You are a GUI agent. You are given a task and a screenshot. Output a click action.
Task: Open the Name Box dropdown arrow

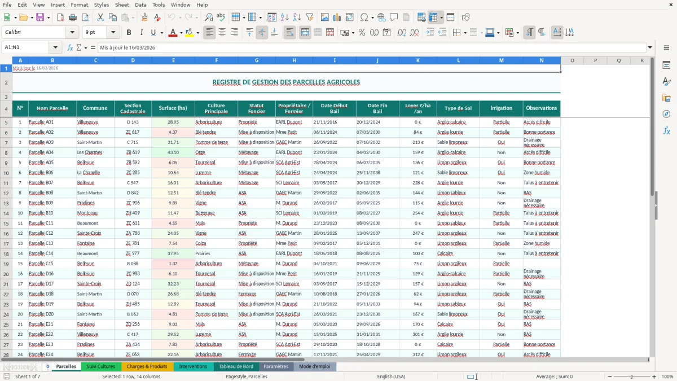tap(55, 48)
